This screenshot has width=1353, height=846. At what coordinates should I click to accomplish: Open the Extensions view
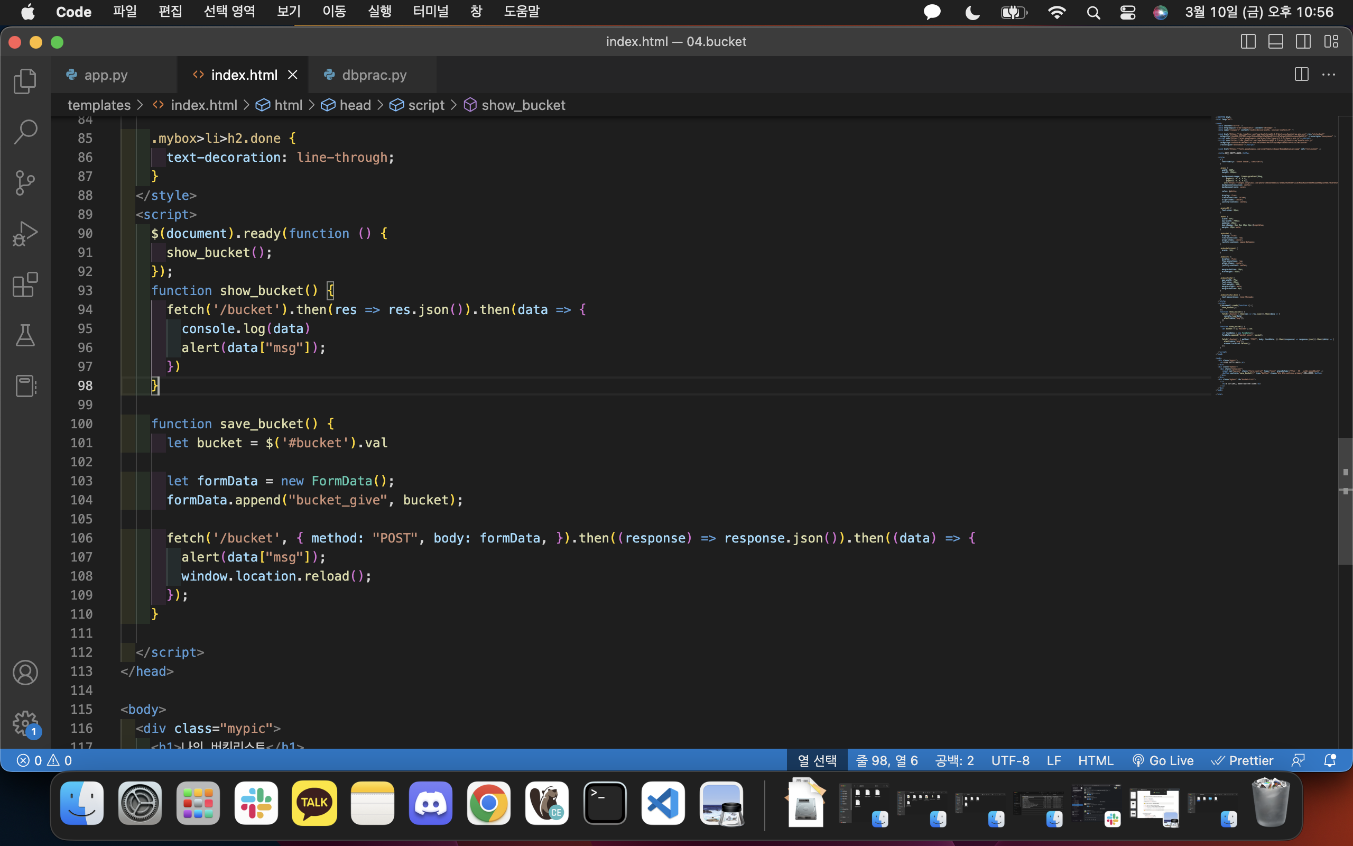(x=25, y=285)
